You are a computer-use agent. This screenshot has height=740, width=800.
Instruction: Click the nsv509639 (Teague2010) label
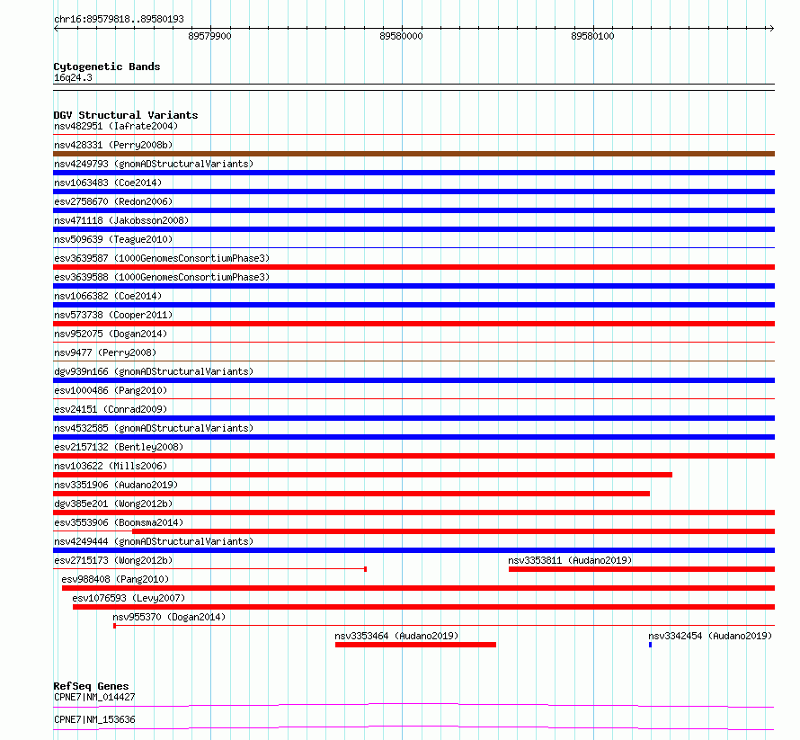tap(113, 239)
